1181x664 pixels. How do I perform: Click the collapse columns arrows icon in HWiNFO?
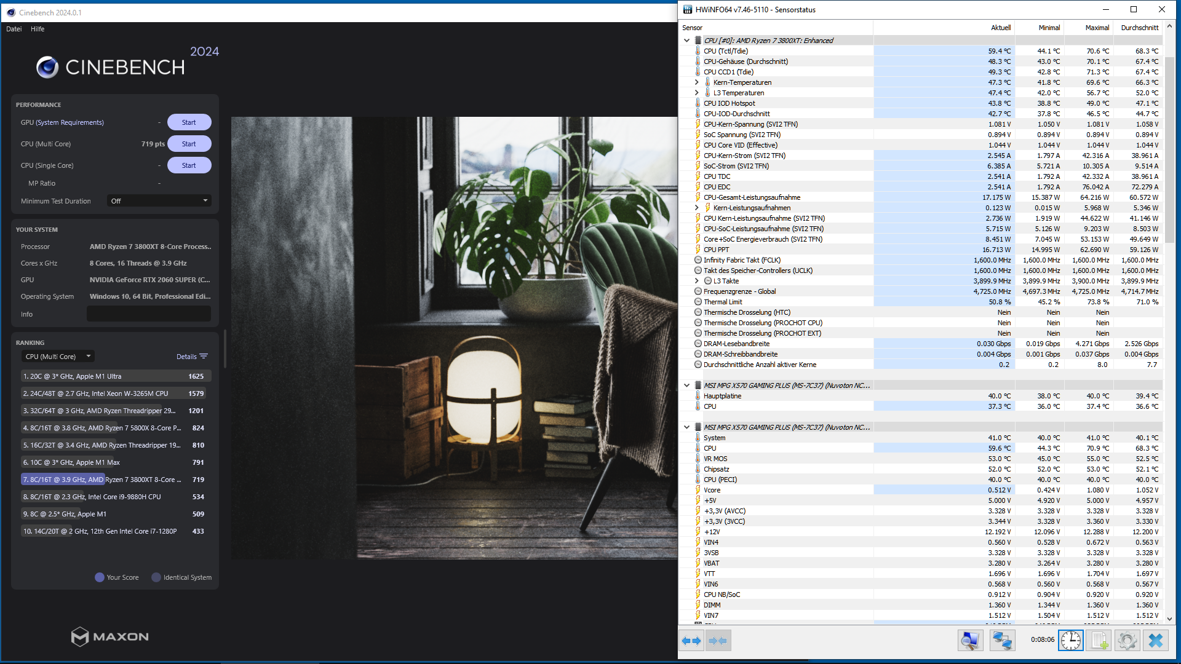point(718,641)
